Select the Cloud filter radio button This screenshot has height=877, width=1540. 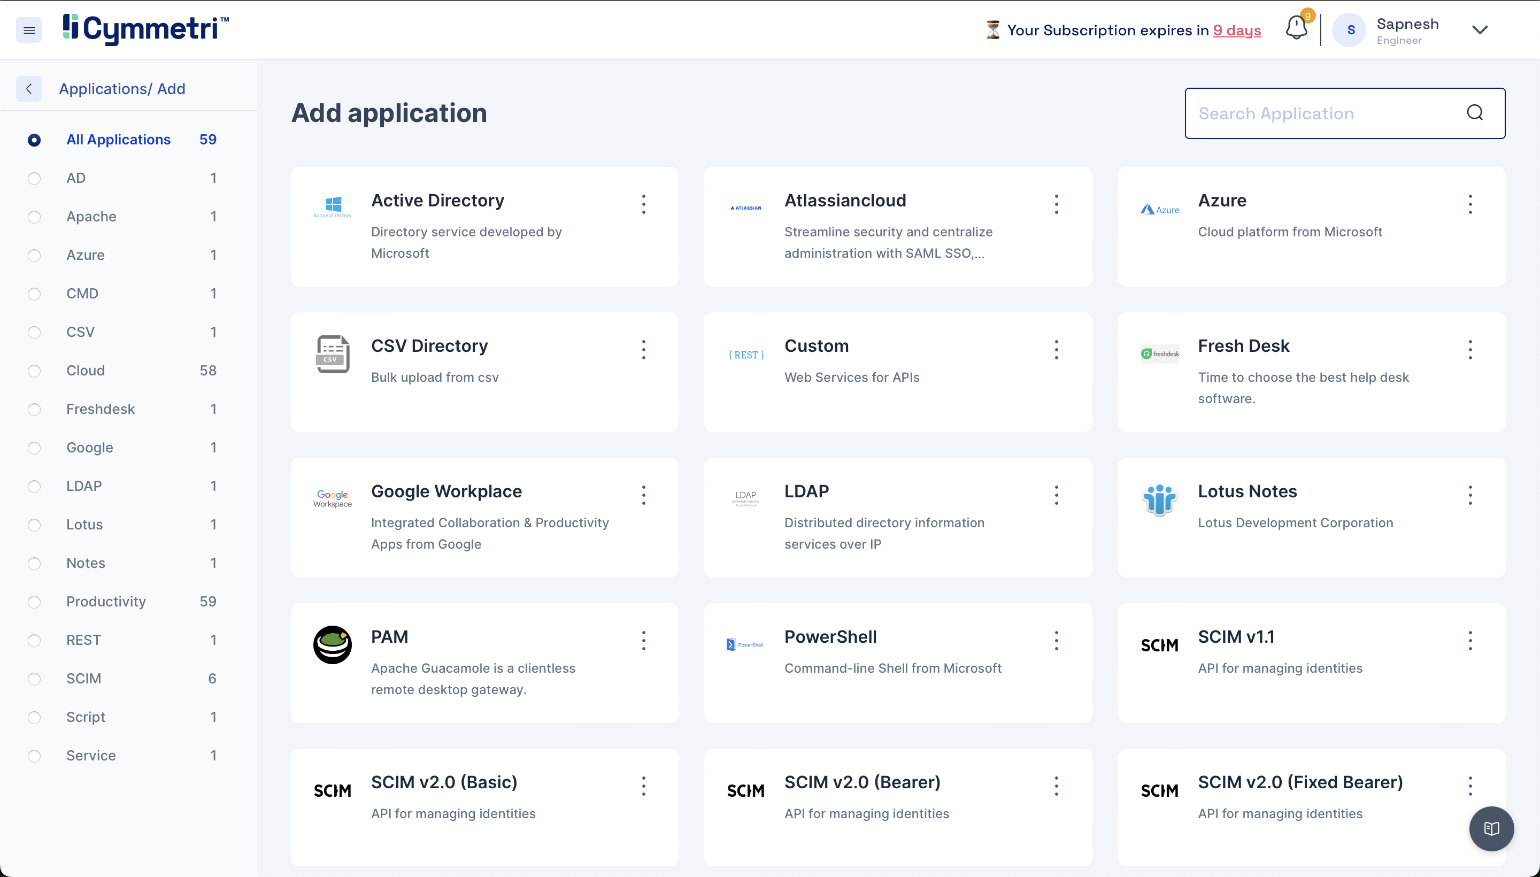point(34,371)
